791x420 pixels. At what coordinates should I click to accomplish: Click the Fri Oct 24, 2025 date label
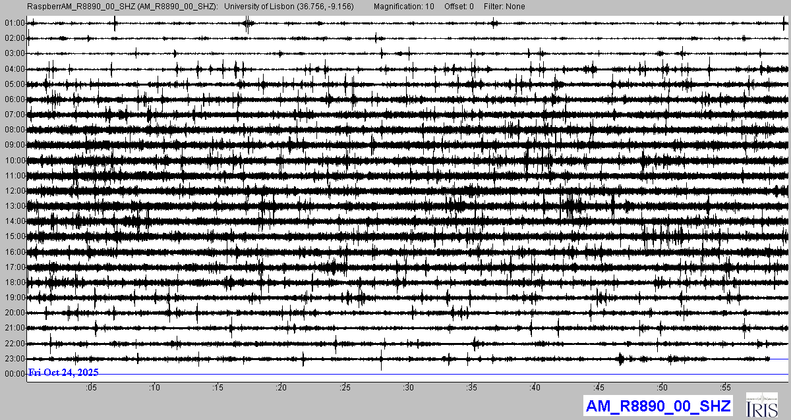click(x=63, y=373)
